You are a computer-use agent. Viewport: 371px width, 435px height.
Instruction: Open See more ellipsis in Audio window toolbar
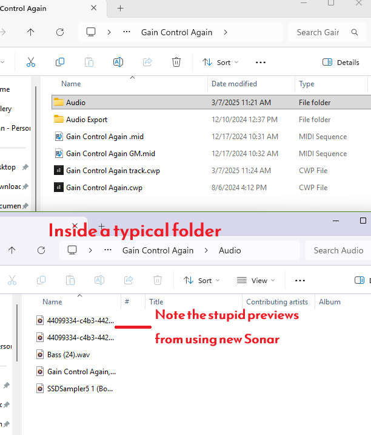click(299, 280)
